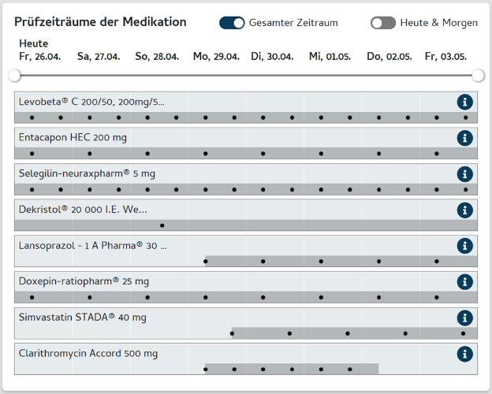This screenshot has width=492, height=394.
Task: Show info for Selegilin-neuraxpharm 5 mg
Action: coord(464,174)
